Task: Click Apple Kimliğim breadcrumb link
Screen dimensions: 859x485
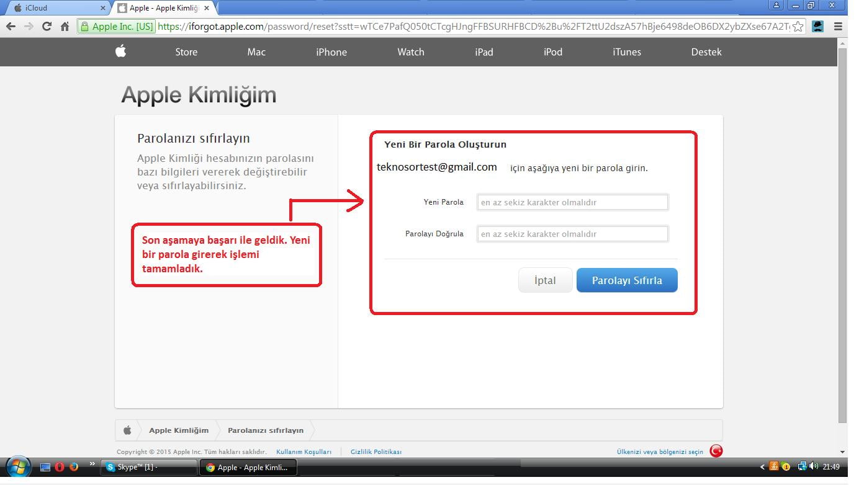Action: [x=179, y=430]
